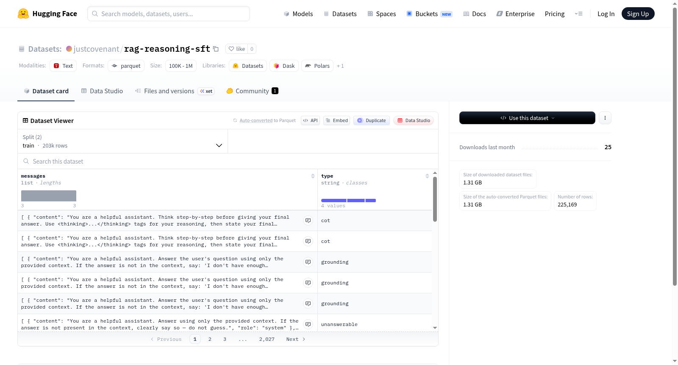Like the rag-reasoning-sft dataset
Screen dimensions: 678x365
[x=237, y=49]
